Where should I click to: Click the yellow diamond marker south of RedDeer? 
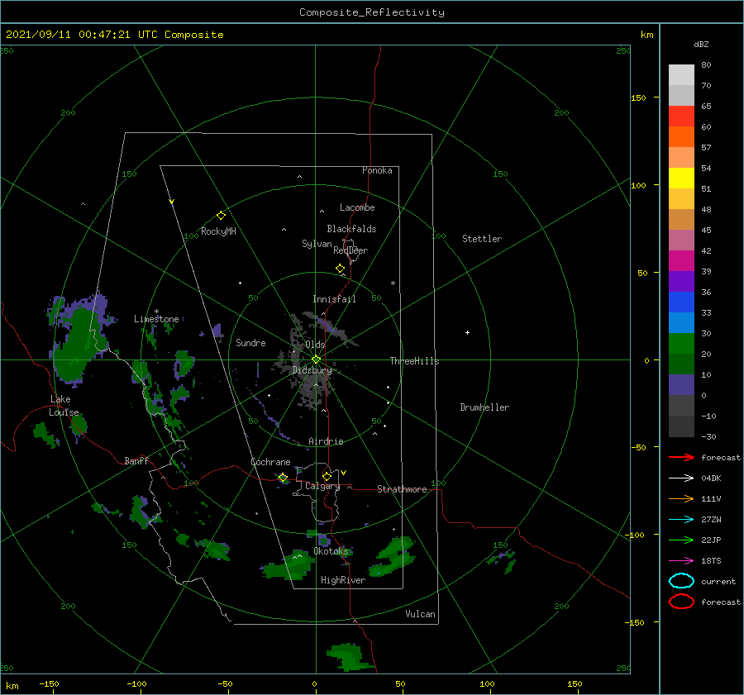pos(341,269)
